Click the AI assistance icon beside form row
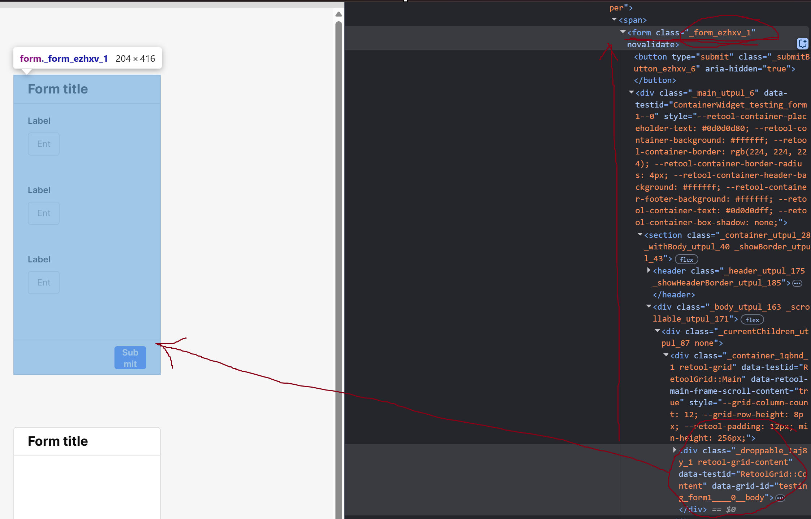The width and height of the screenshot is (811, 519). point(802,44)
